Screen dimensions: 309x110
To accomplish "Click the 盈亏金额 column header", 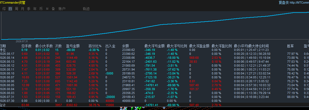I will 73,46.
